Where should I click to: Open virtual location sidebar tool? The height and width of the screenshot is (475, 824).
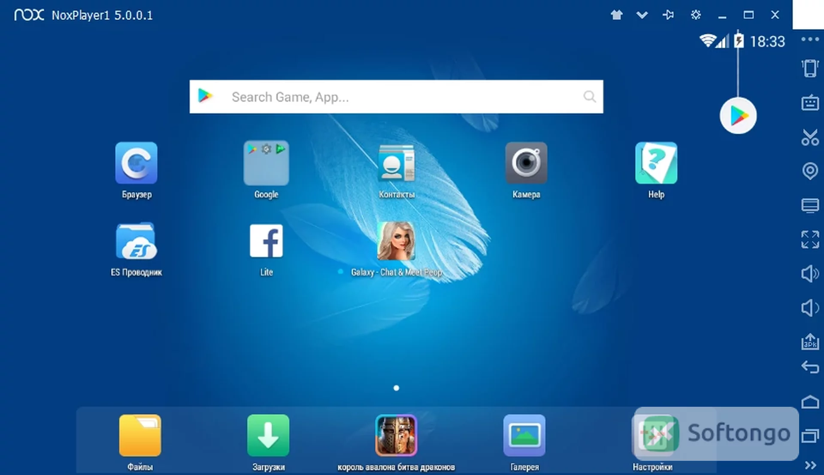pyautogui.click(x=810, y=171)
